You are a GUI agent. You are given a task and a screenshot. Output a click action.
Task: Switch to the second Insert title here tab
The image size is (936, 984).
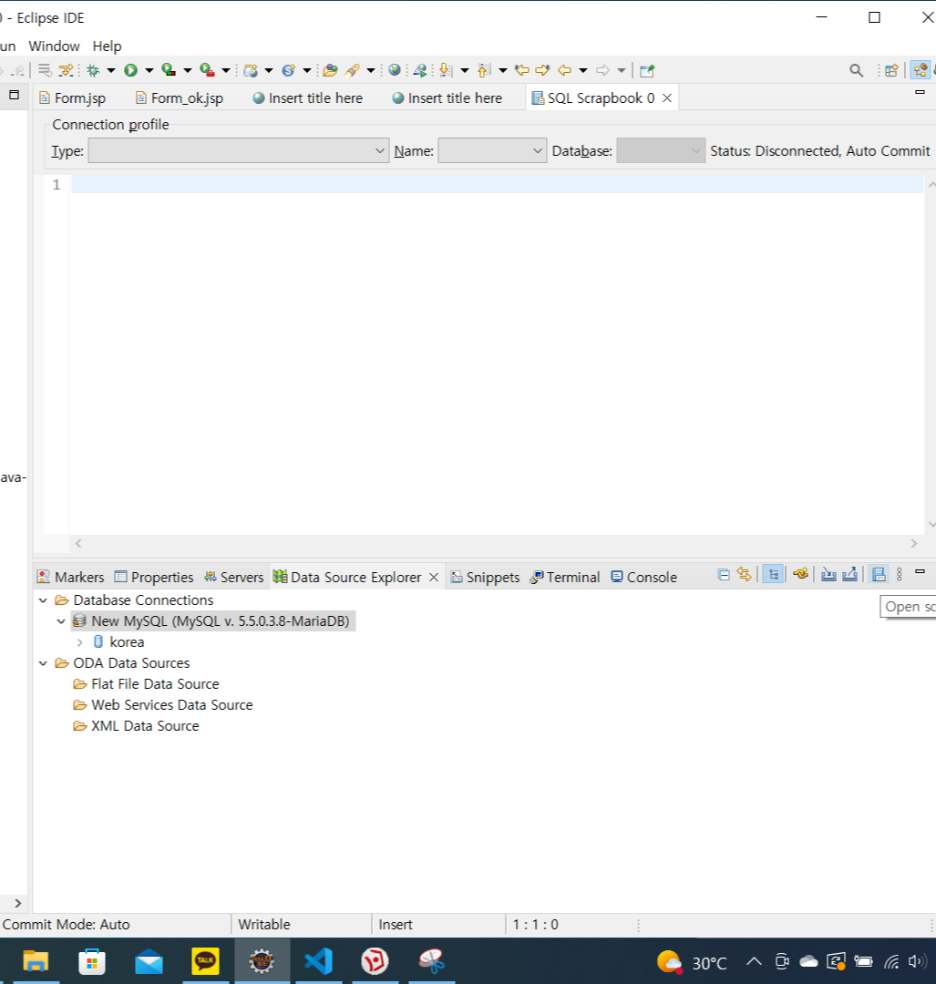coord(447,97)
